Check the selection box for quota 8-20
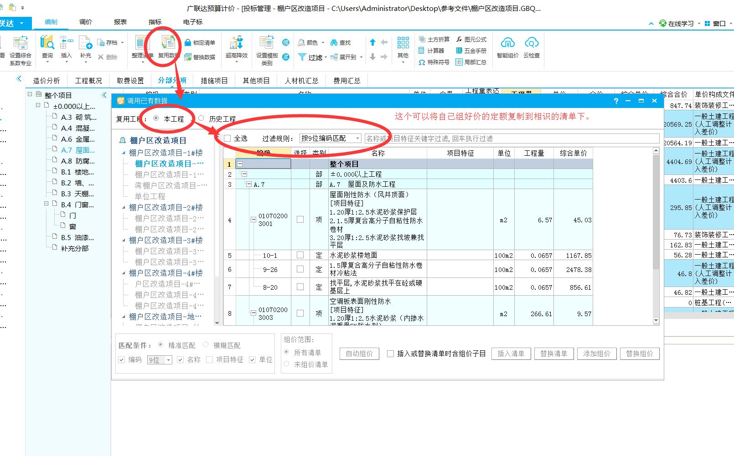The height and width of the screenshot is (456, 734). coord(300,287)
